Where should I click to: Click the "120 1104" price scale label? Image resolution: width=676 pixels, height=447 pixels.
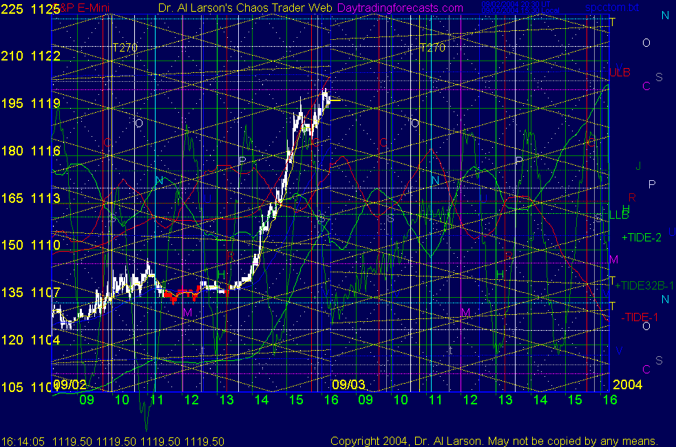(30, 340)
